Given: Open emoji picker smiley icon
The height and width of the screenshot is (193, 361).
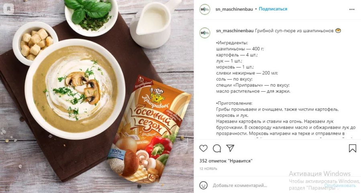Looking at the screenshot, I should 203,185.
